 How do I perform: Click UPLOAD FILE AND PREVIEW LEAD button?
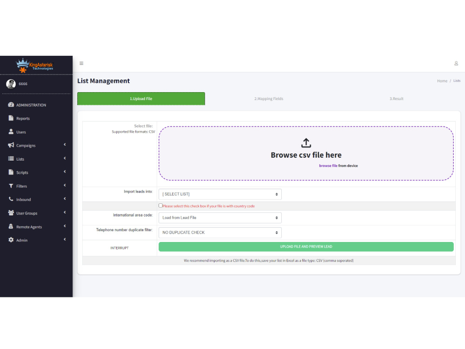[306, 247]
